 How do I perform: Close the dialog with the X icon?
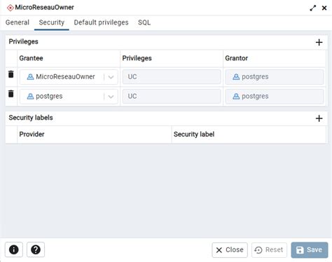point(324,8)
